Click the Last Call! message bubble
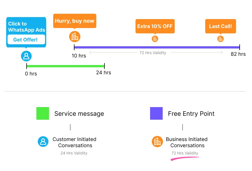The width and height of the screenshot is (252, 171). 220,26
